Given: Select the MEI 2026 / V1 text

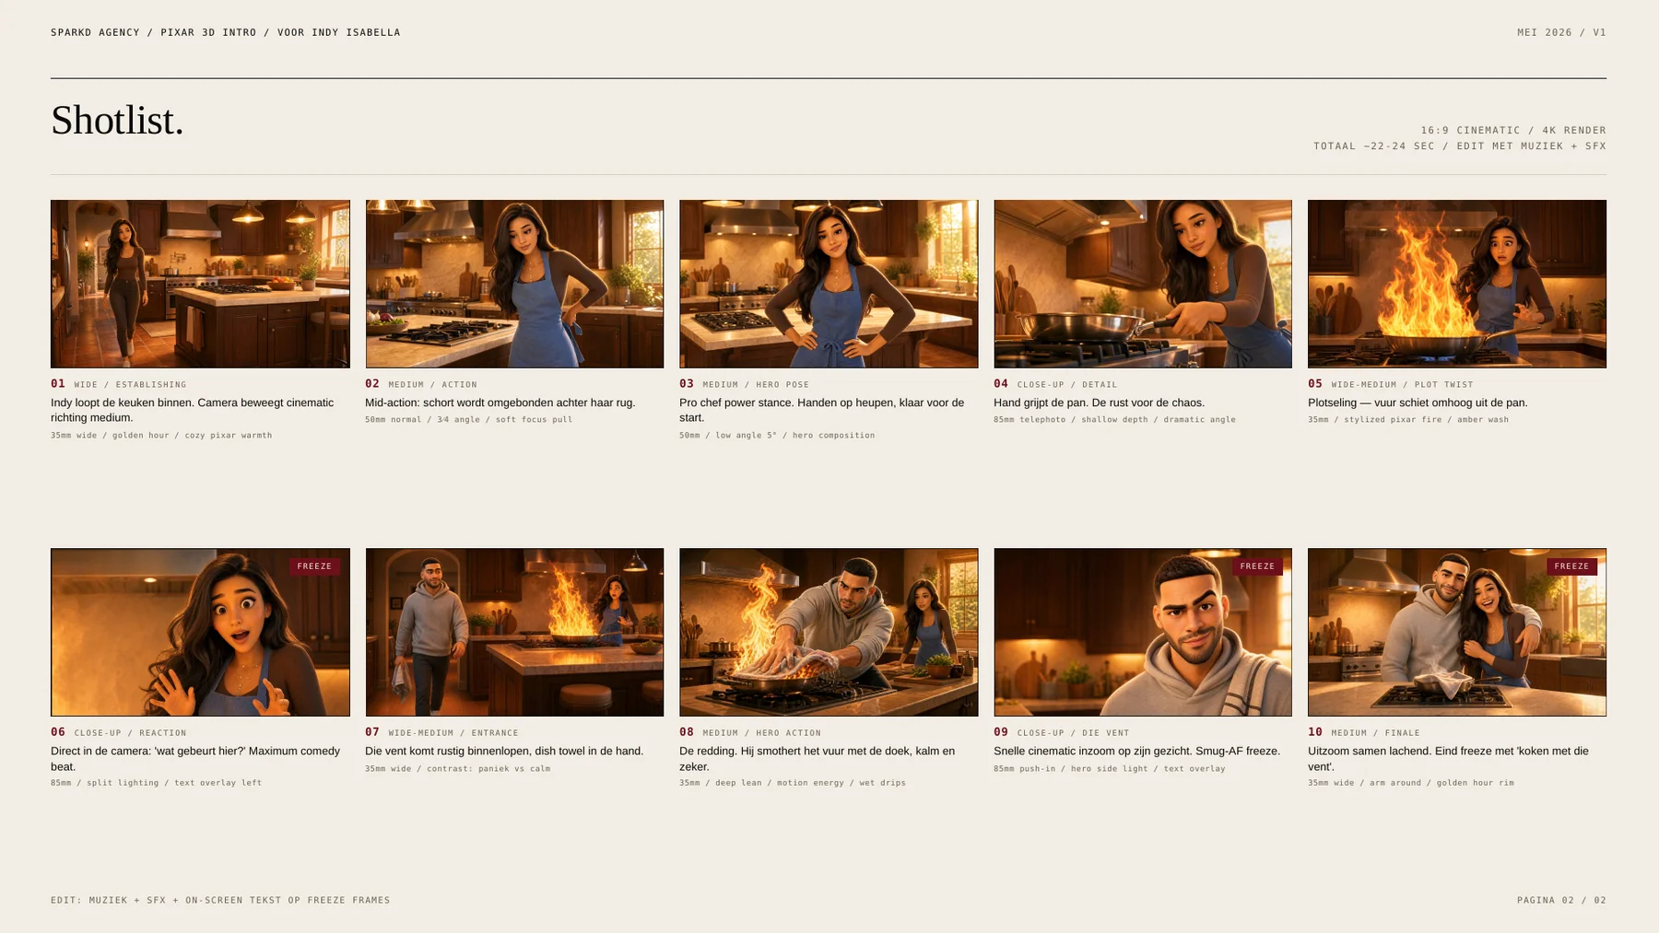Looking at the screenshot, I should (x=1561, y=32).
